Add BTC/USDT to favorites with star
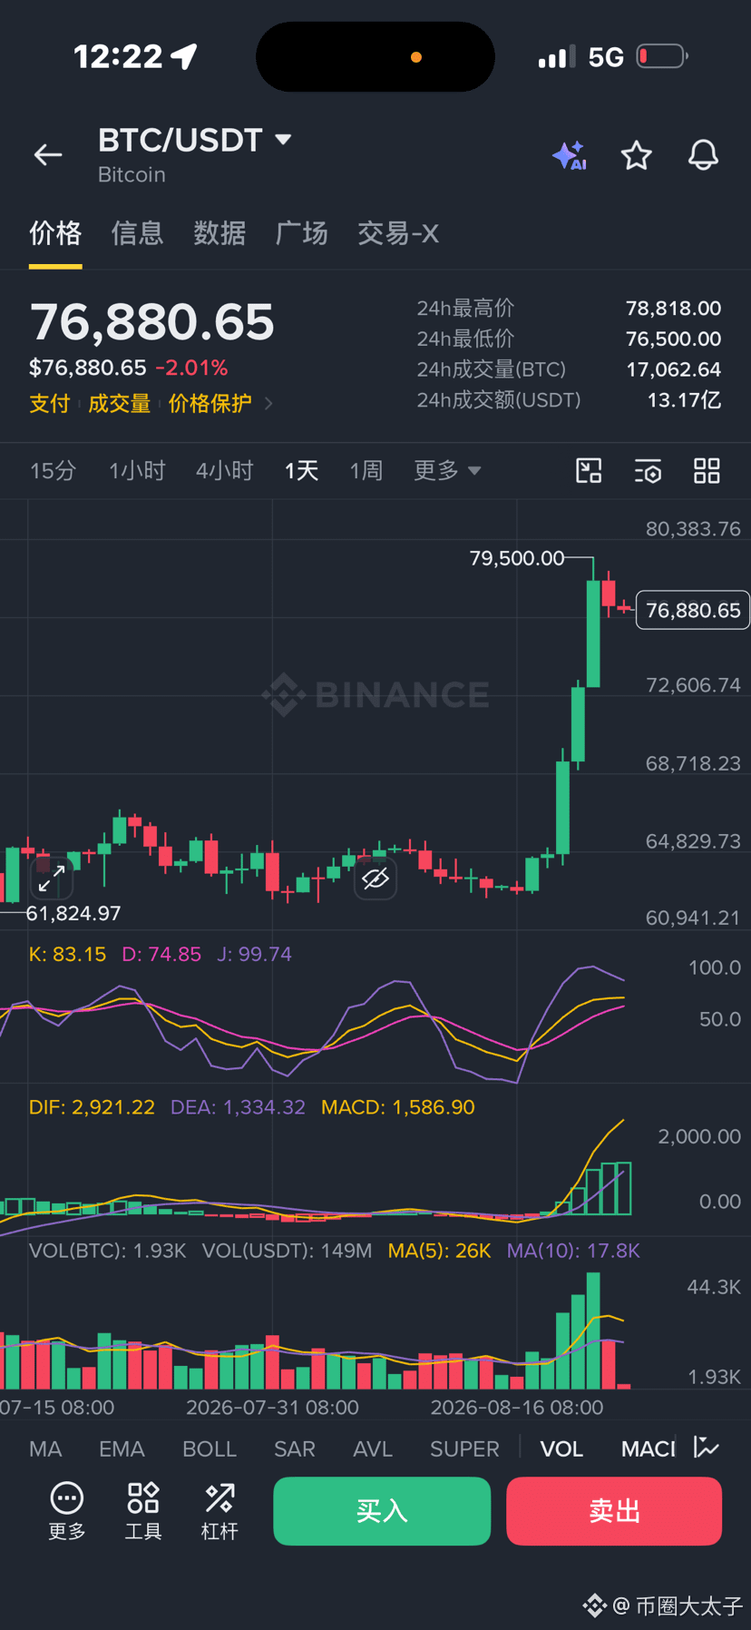The height and width of the screenshot is (1630, 751). click(x=637, y=155)
